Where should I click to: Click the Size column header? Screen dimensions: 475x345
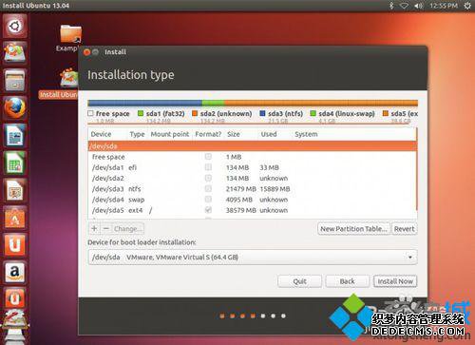(234, 134)
